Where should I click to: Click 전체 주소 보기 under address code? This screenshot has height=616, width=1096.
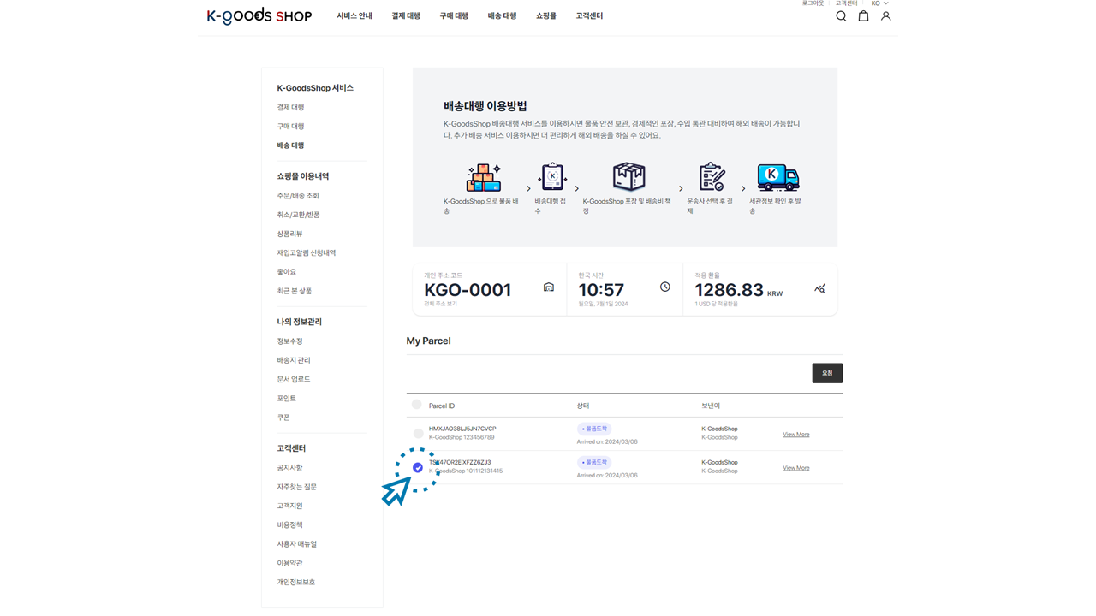click(440, 304)
